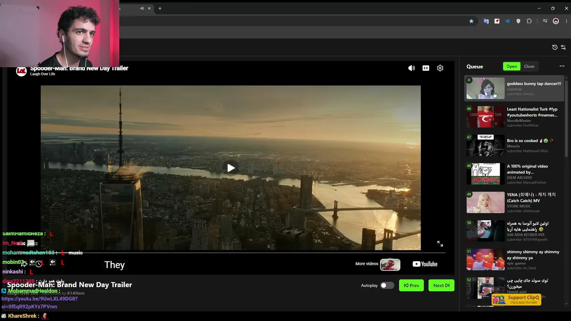Open the goddess bunny tap dancer thumbnail
The height and width of the screenshot is (321, 571).
pos(485,88)
